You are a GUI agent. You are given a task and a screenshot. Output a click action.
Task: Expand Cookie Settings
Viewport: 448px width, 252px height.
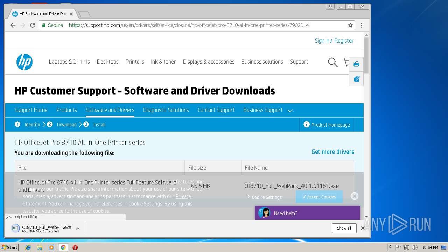tap(264, 197)
